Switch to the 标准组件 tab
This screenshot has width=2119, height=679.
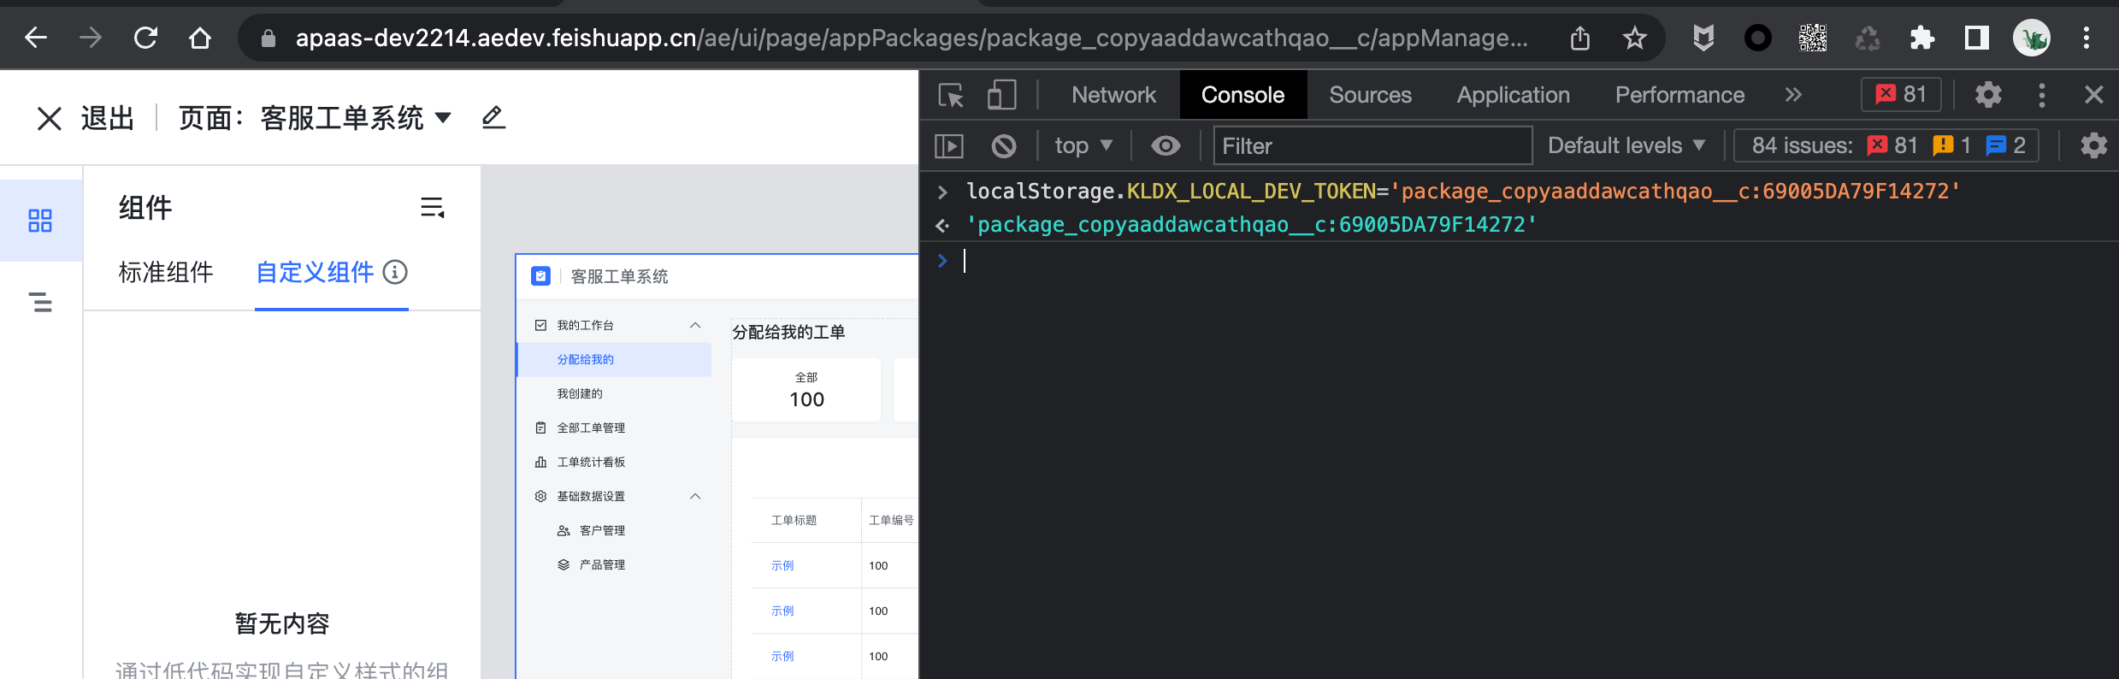click(166, 273)
